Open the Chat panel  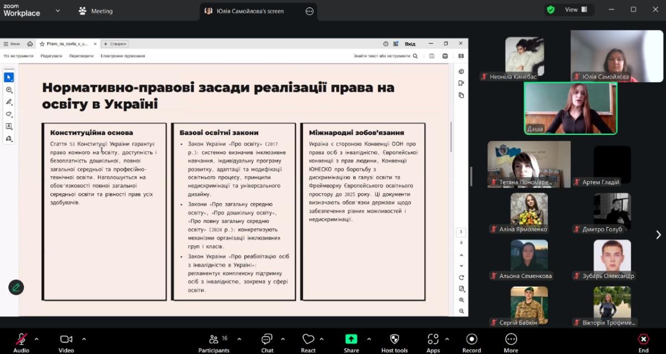tap(267, 340)
